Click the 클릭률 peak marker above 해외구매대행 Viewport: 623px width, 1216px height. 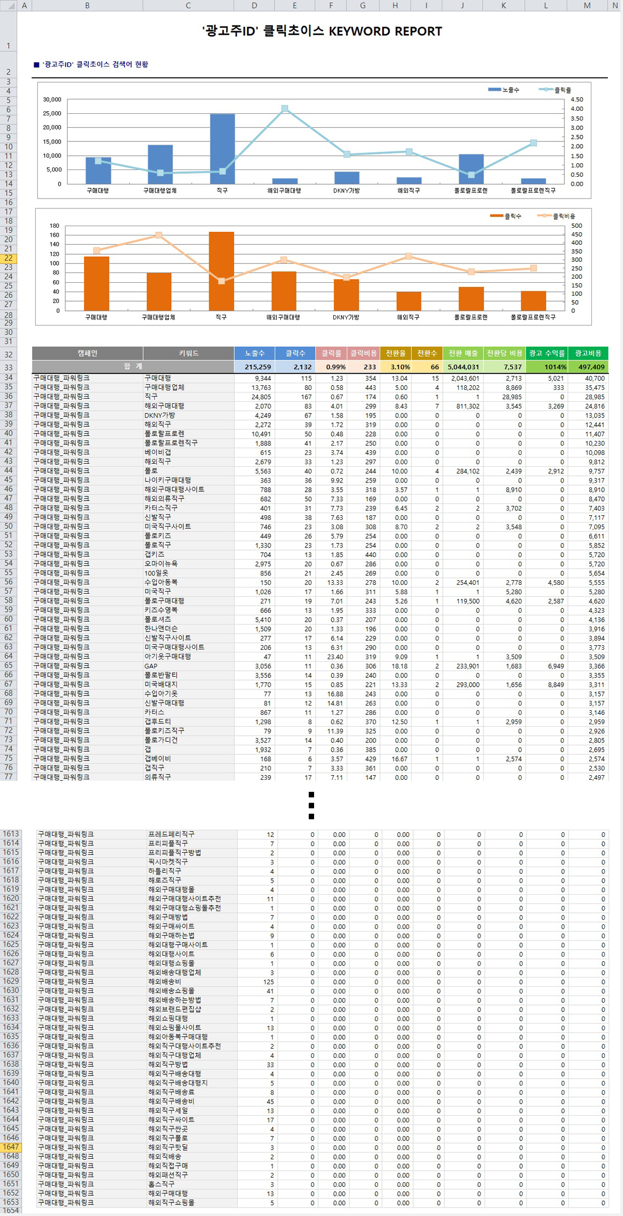pyautogui.click(x=285, y=109)
